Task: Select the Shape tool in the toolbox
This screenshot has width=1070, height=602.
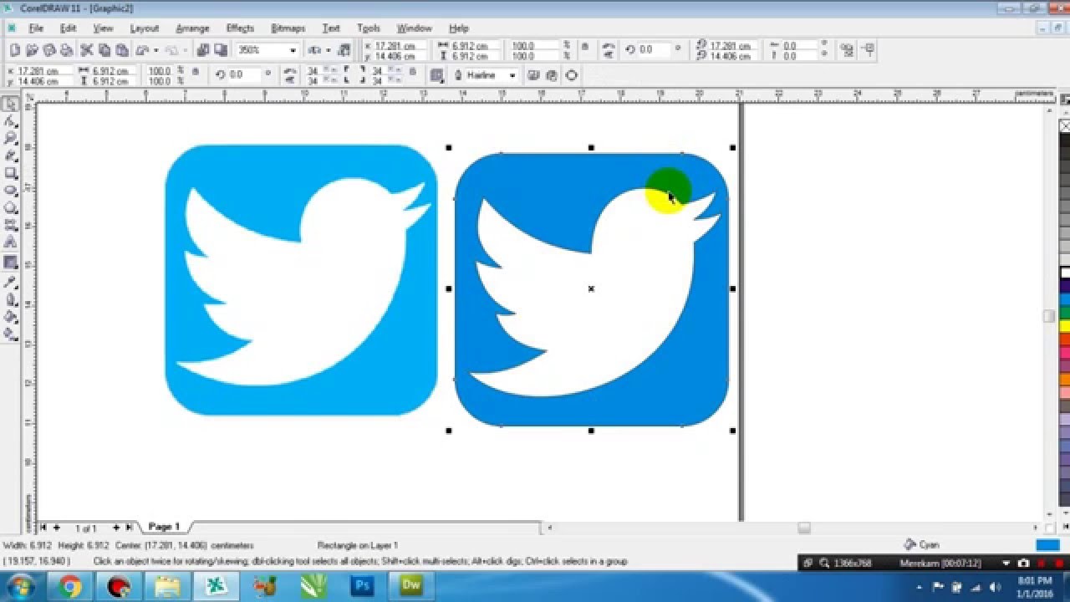Action: coord(11,121)
